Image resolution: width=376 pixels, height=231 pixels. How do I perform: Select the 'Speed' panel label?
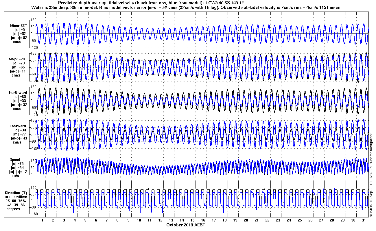[15, 160]
